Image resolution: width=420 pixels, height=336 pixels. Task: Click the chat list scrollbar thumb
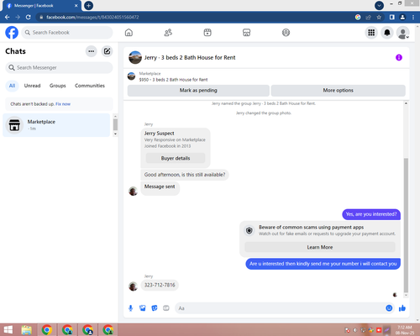click(x=115, y=124)
